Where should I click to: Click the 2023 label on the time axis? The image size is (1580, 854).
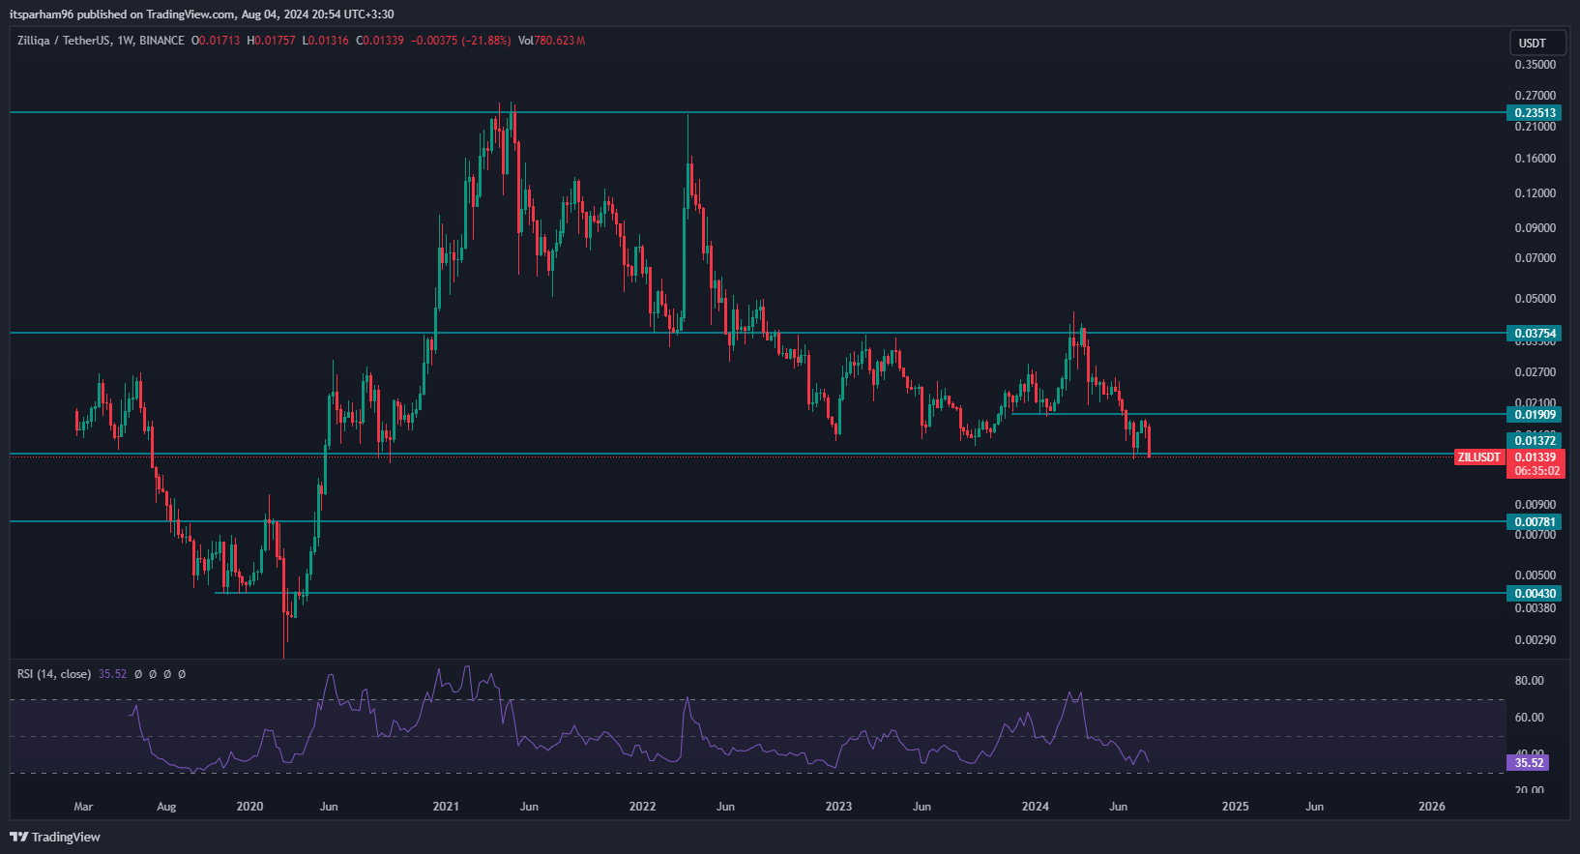[x=838, y=807]
